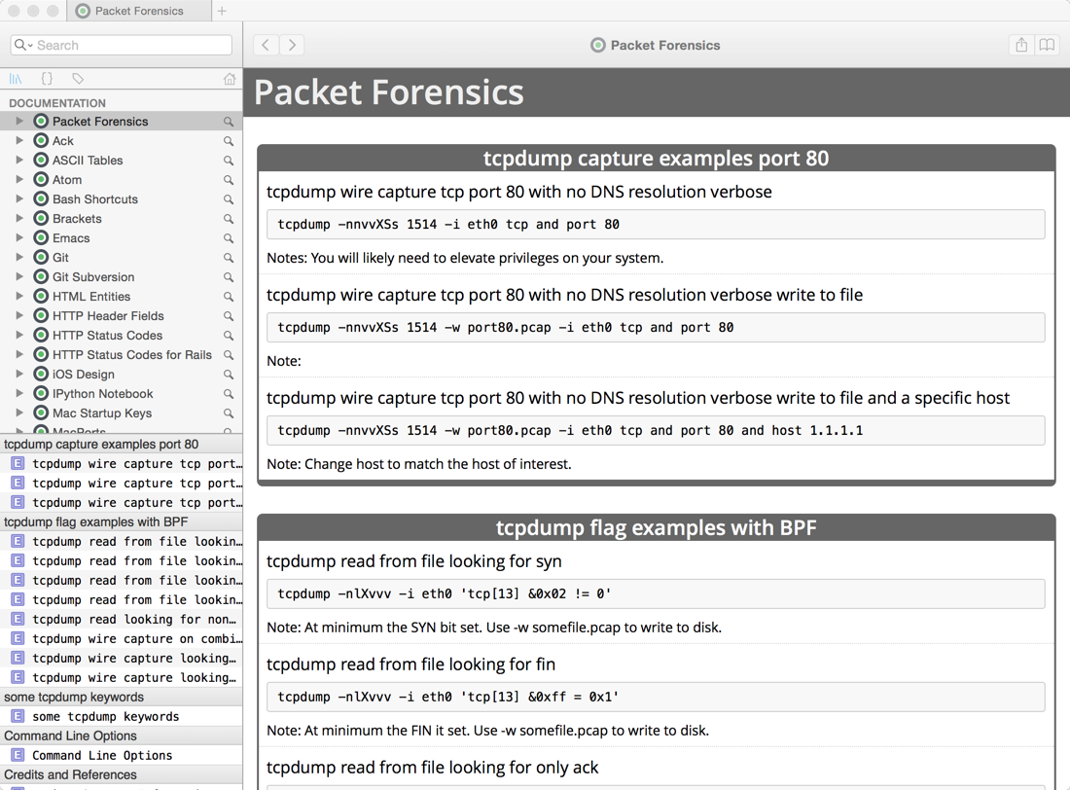Select ASCII Tables in documentation list
Screen dimensions: 1070x790
point(88,161)
